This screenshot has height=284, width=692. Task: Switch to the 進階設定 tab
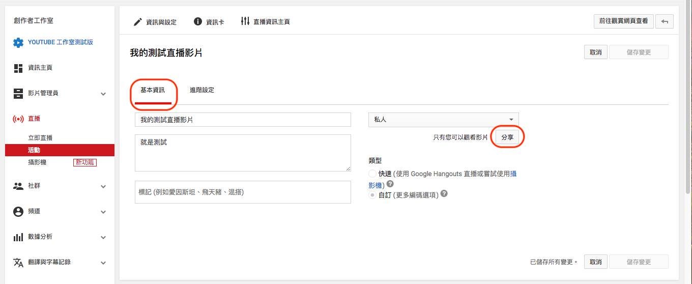202,90
